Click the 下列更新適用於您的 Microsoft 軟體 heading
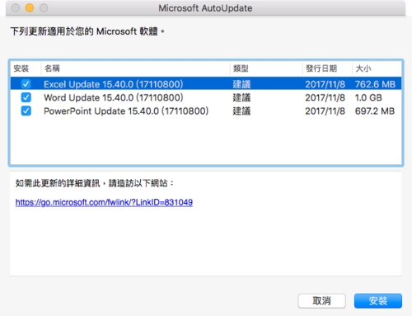This screenshot has height=316, width=412. 87,31
